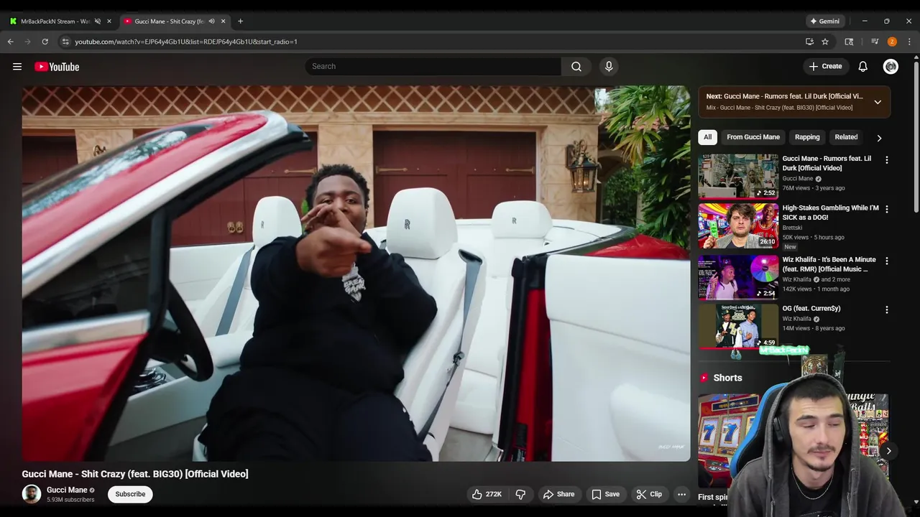Image resolution: width=920 pixels, height=517 pixels.
Task: Open media controls icon in toolbar
Action: [875, 42]
